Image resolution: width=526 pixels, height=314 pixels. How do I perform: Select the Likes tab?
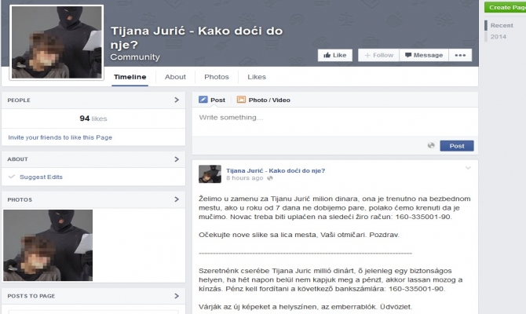[256, 77]
